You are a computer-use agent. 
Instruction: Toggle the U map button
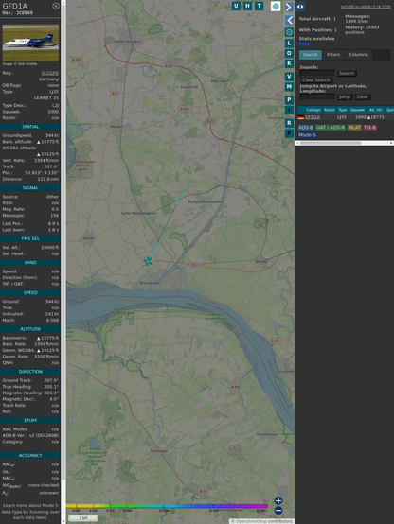pyautogui.click(x=236, y=6)
